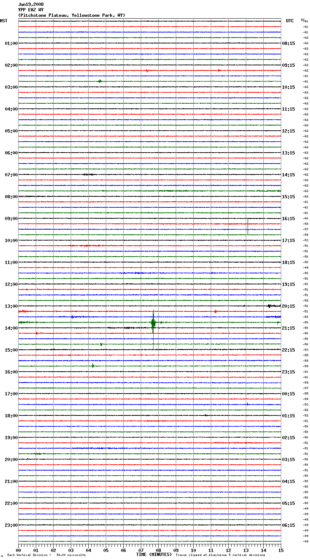Select the 14:00 MST time label
Image resolution: width=310 pixels, height=560 pixels.
click(x=11, y=328)
